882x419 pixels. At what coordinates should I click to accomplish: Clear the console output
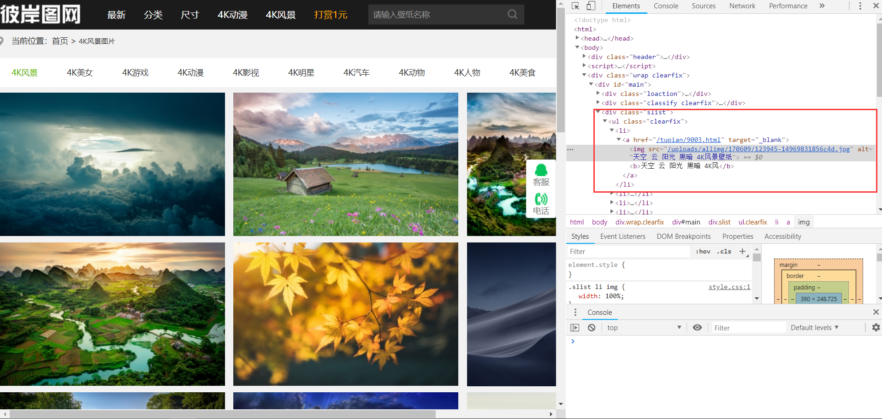click(x=591, y=327)
